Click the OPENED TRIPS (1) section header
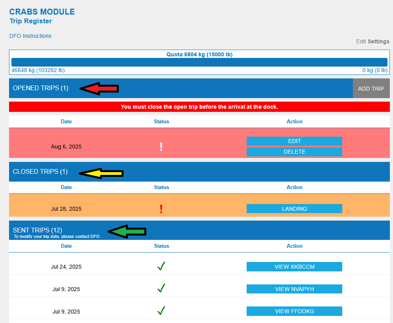The height and width of the screenshot is (323, 393). click(x=41, y=88)
